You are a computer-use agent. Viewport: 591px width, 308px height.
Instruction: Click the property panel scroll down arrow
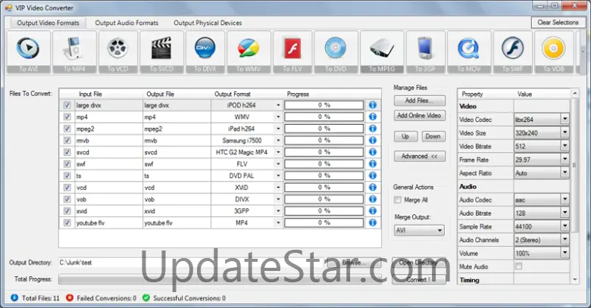coord(575,279)
